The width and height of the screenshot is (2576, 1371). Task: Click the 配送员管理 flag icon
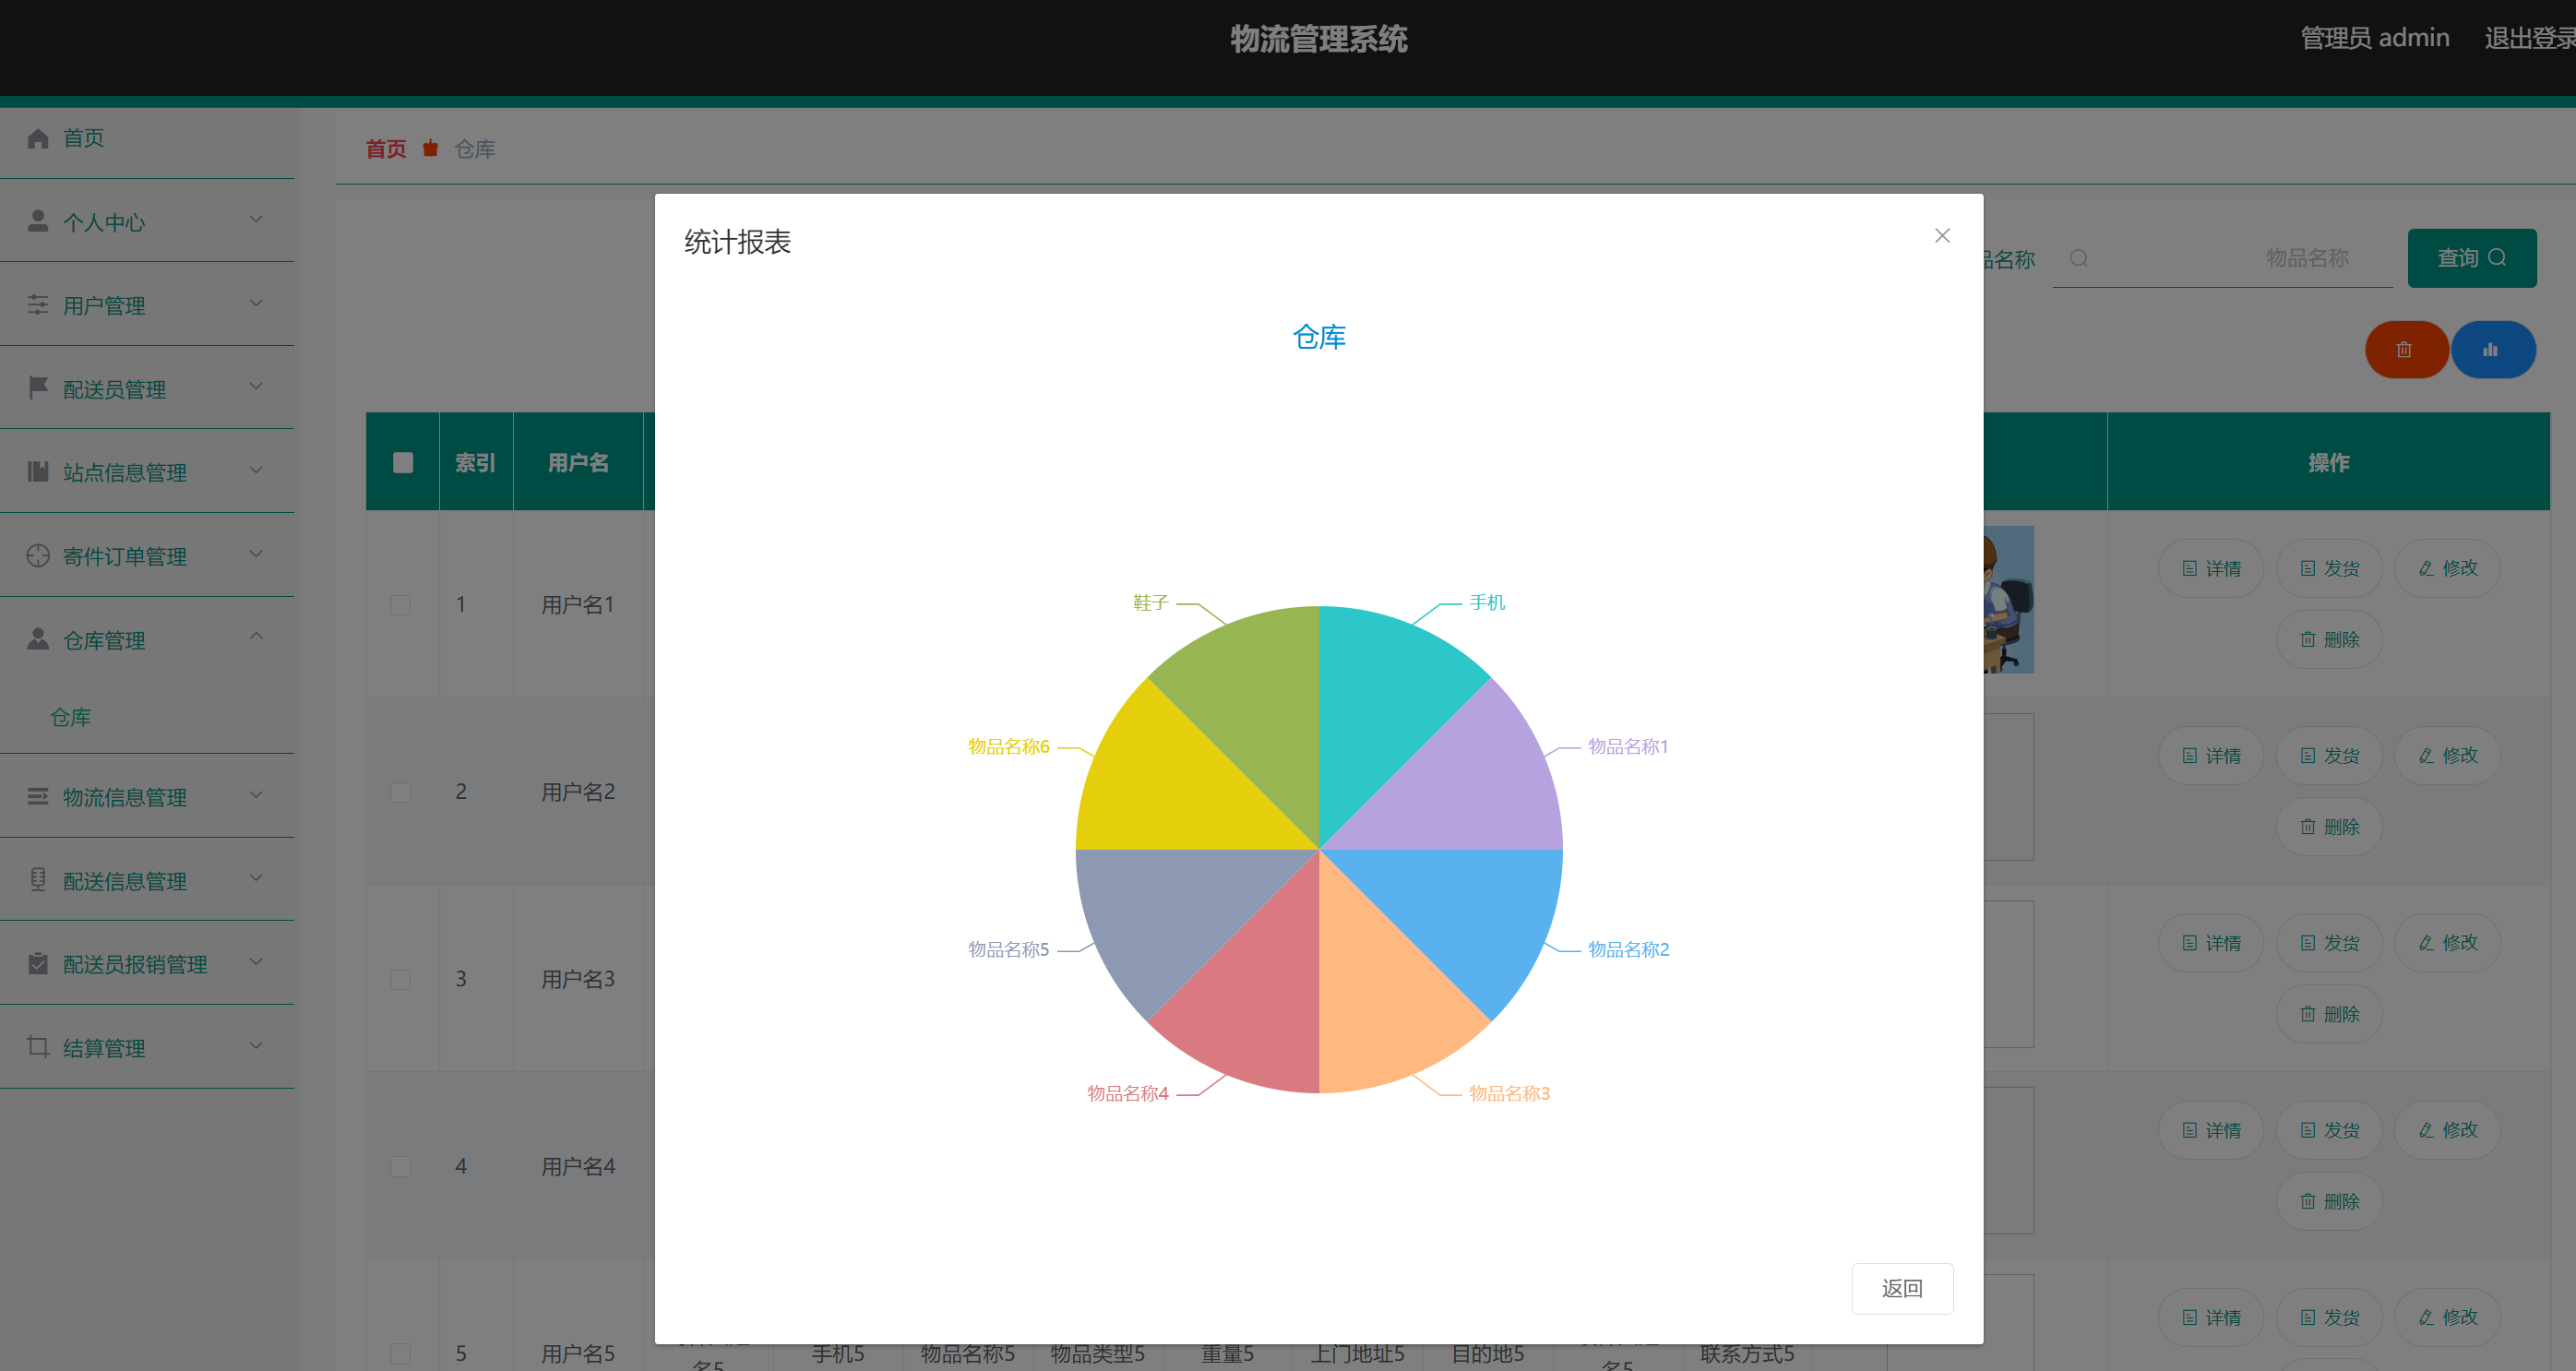pos(38,388)
